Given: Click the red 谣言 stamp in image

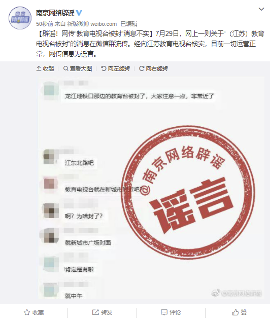Looking at the screenshot, I should [x=189, y=193].
